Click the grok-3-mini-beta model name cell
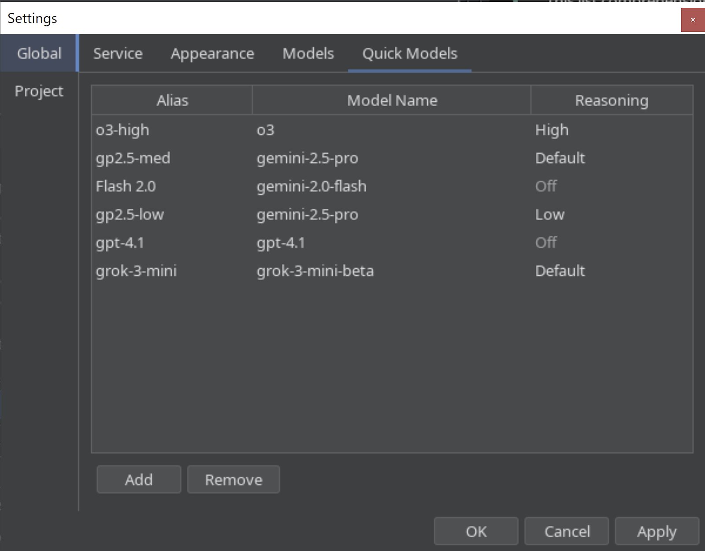The width and height of the screenshot is (705, 551). [x=392, y=271]
